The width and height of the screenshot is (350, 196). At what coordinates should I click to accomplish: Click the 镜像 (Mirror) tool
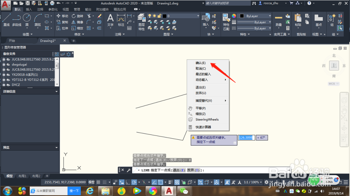77,22
